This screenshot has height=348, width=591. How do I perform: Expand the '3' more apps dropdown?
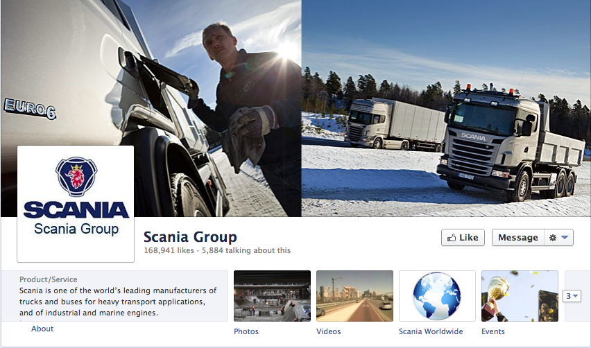572,296
